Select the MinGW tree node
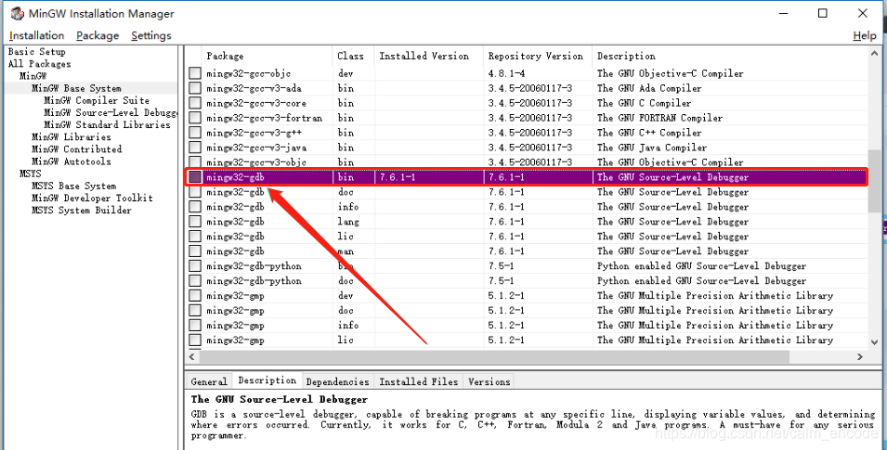Viewport: 887px width, 450px height. (x=33, y=76)
